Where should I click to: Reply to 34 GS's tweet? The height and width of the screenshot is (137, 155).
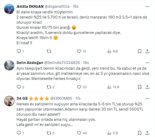[x=19, y=133]
